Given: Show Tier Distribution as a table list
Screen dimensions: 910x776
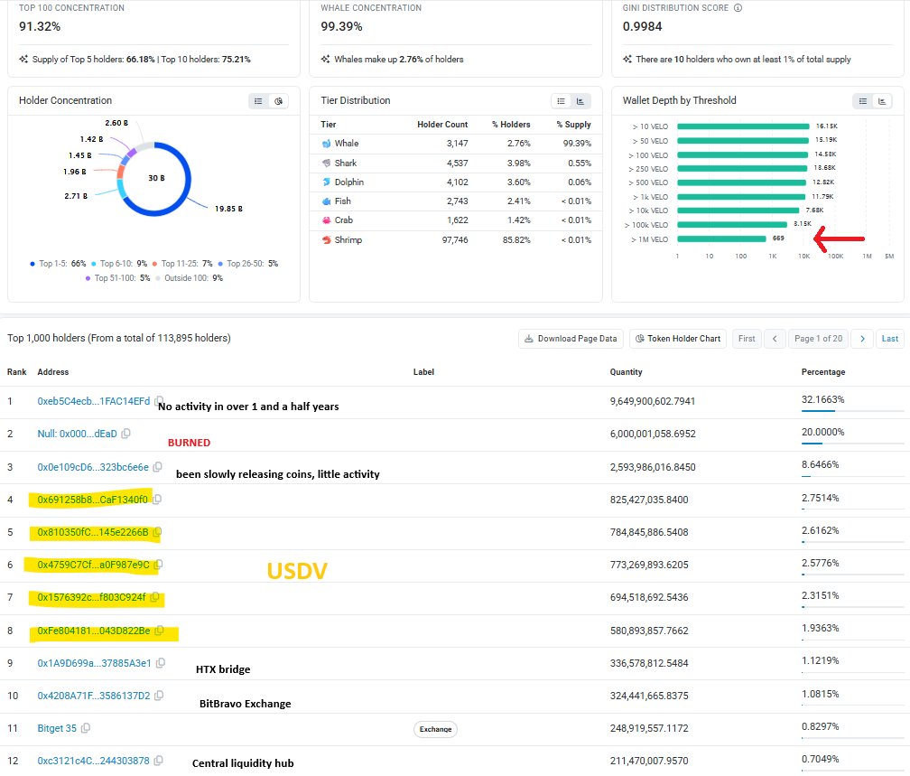Looking at the screenshot, I should 561,101.
